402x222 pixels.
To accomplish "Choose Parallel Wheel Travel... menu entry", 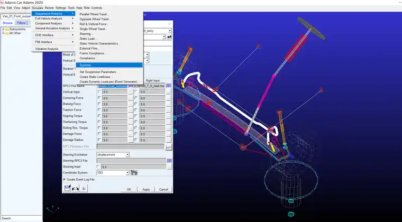I will click(109, 14).
